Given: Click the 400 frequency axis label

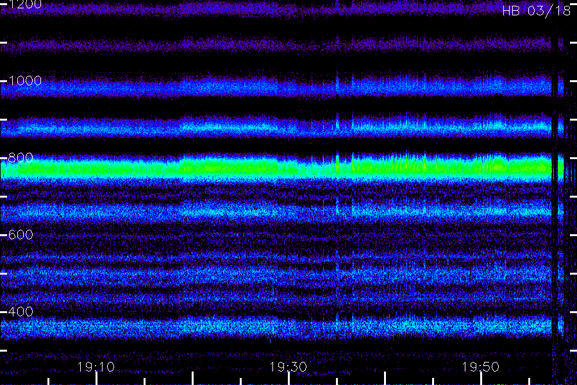Looking at the screenshot, I should (21, 312).
